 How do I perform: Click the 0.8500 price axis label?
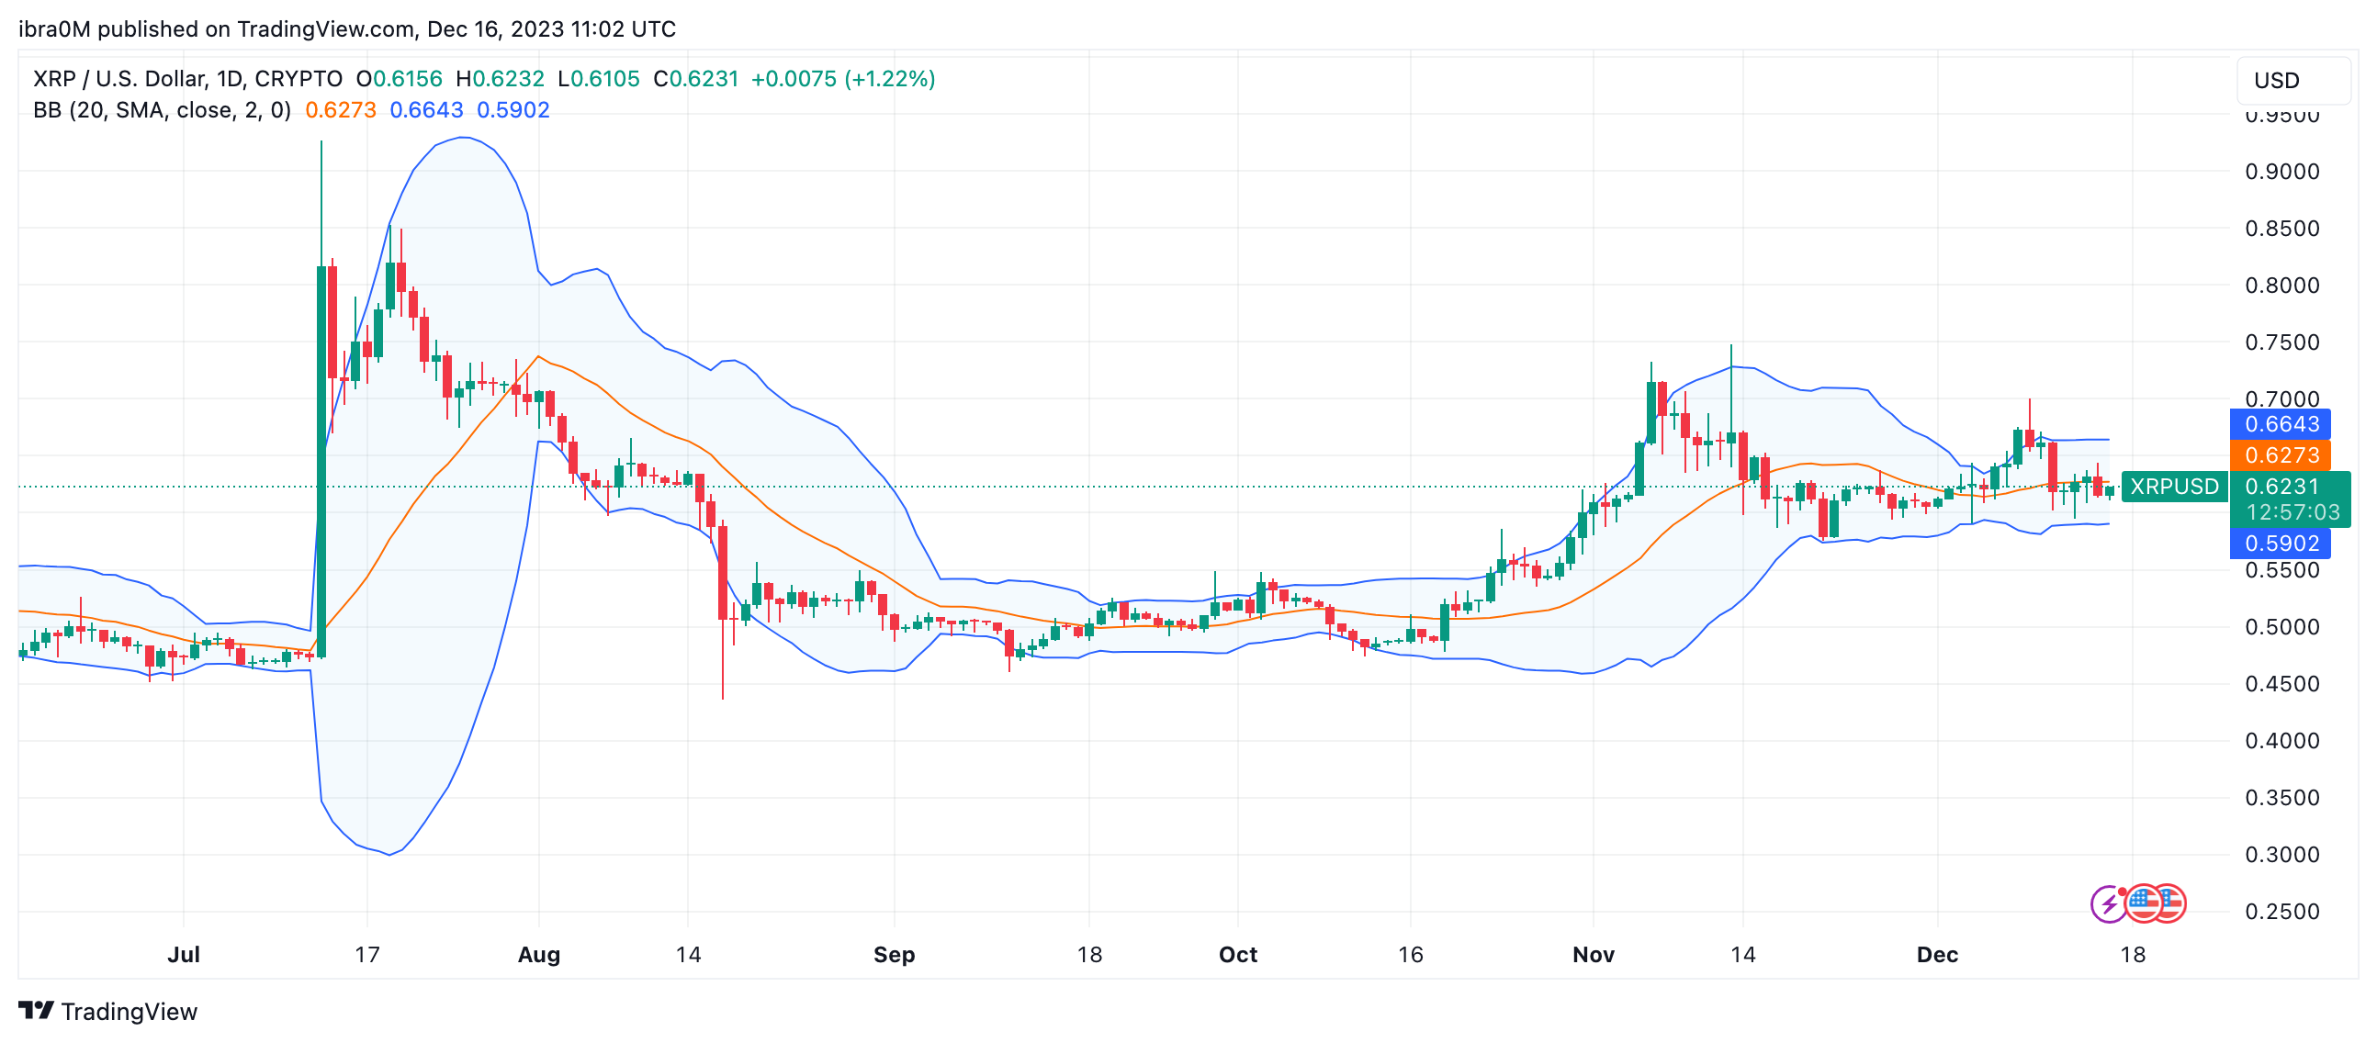(x=2281, y=229)
